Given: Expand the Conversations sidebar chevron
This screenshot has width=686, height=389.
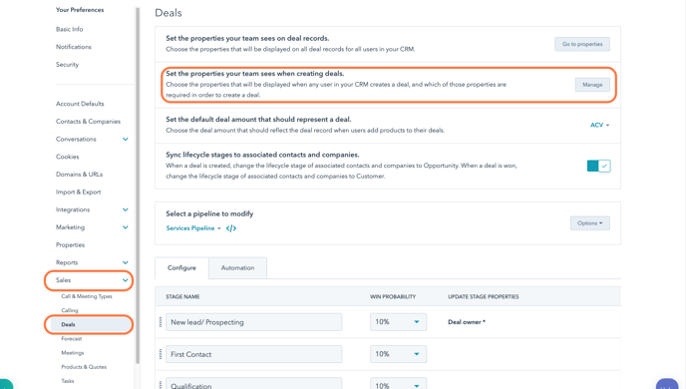Looking at the screenshot, I should pos(125,140).
